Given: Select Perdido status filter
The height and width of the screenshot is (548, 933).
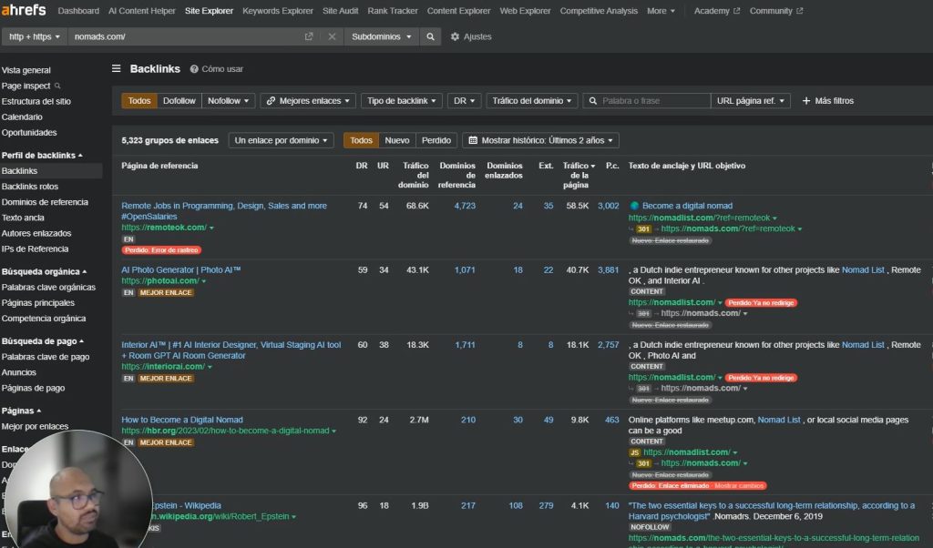Looking at the screenshot, I should click(436, 140).
